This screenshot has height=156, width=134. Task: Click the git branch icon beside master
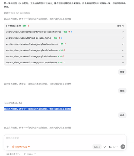[25, 154]
